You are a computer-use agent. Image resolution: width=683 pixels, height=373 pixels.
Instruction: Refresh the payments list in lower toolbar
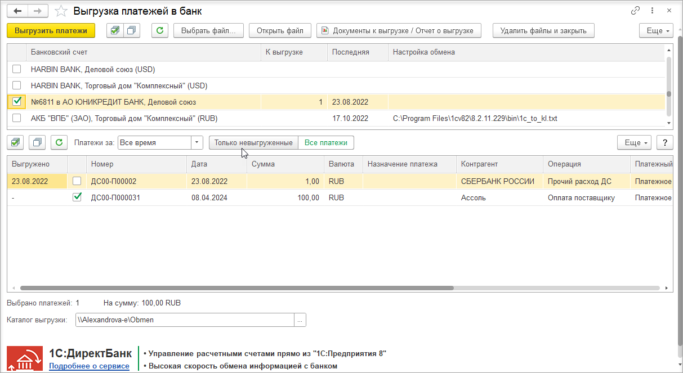59,142
